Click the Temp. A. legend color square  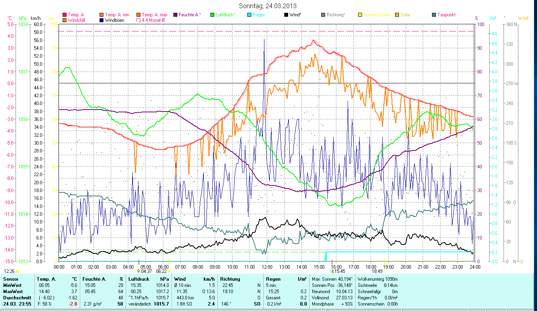65,15
